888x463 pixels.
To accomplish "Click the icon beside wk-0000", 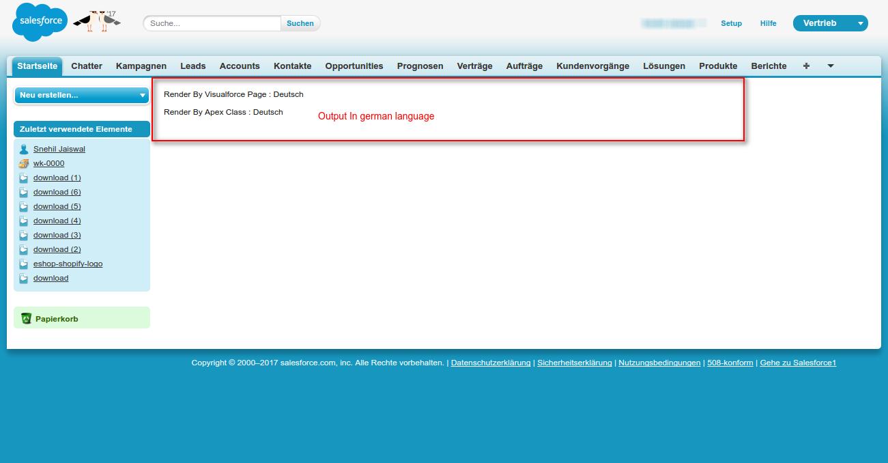I will point(24,163).
